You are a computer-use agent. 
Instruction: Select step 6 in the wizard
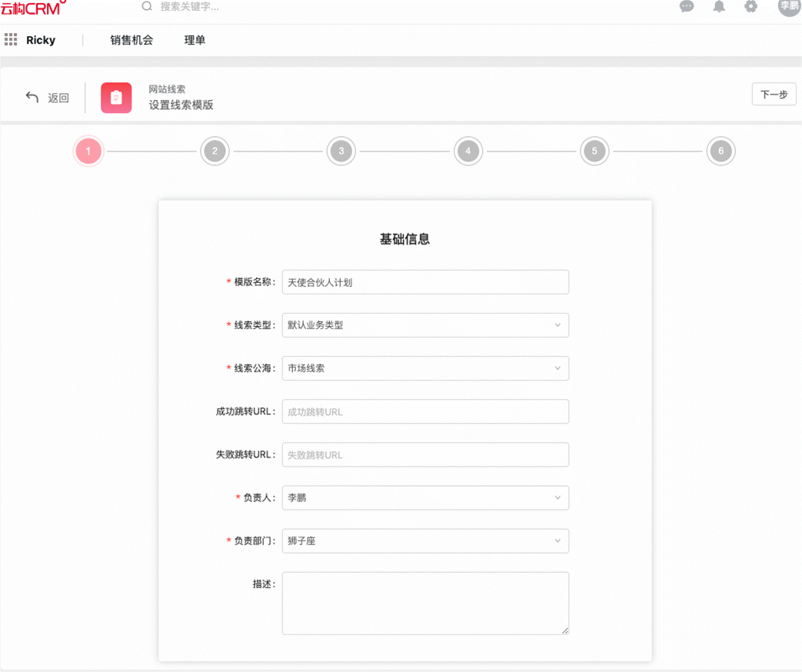tap(720, 151)
